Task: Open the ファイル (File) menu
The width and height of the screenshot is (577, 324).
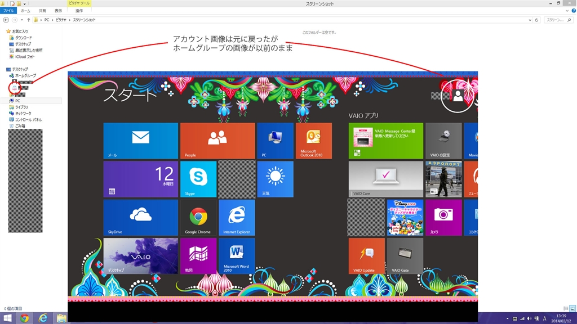Action: click(9, 11)
